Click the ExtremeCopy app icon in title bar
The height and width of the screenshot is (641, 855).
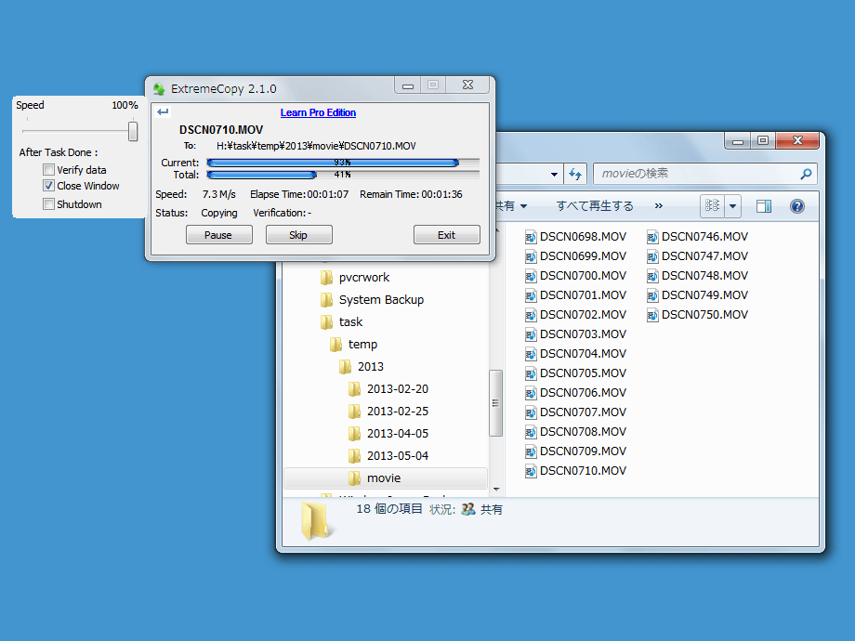click(159, 89)
